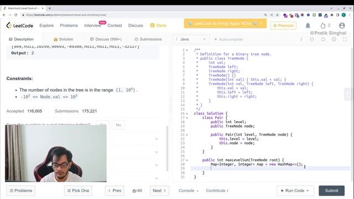Viewport: 354px width, 199px height.
Task: Open the Discuss (999+) tab
Action: 106,39
